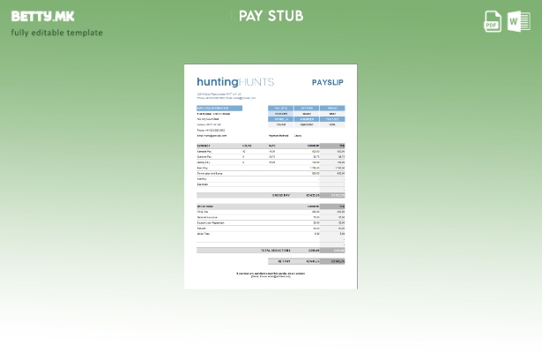Click the Total Deductions row
Image resolution: width=542 pixels, height=353 pixels.
click(x=271, y=250)
